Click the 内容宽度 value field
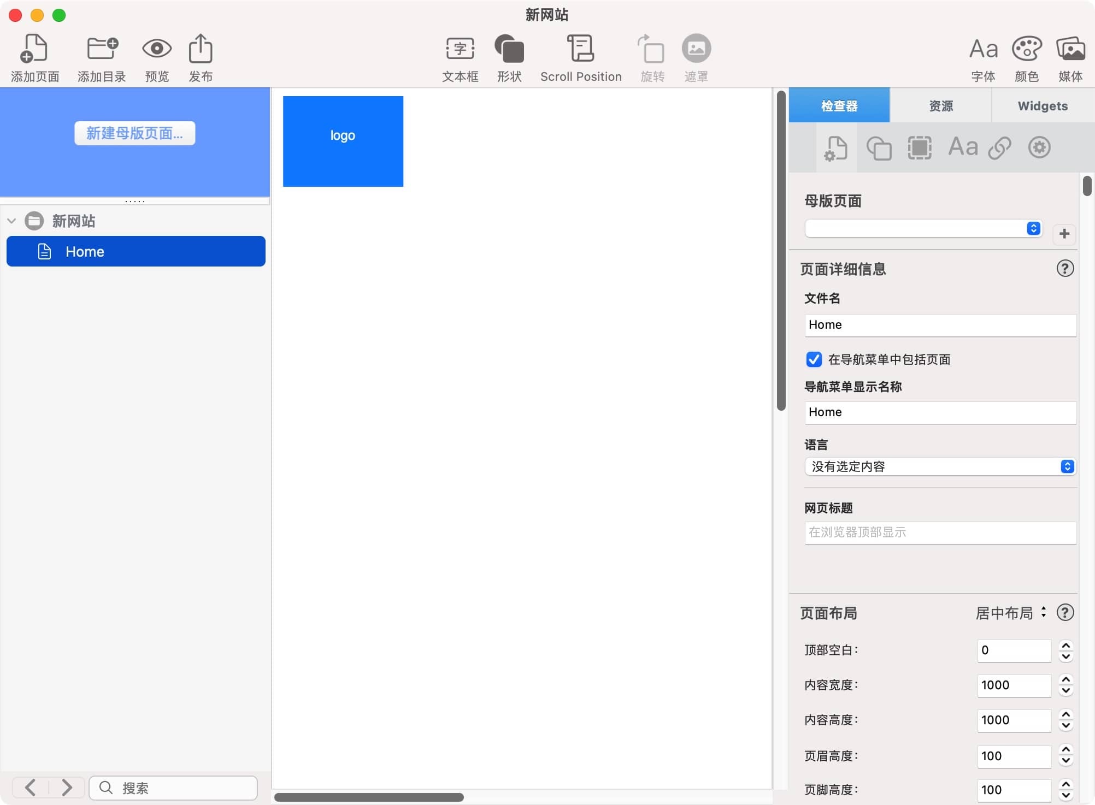The height and width of the screenshot is (805, 1095). 1014,685
